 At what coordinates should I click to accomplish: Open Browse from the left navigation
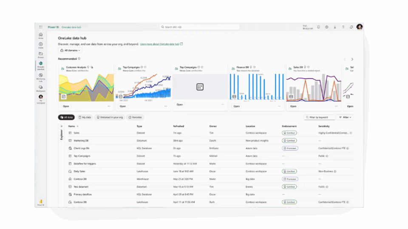[x=41, y=55]
